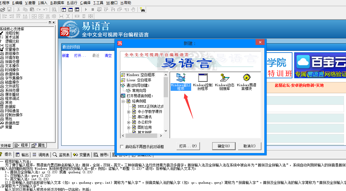Click the first window layout toolbar icon
Screen dimensions: 346x191
pyautogui.click(x=64, y=9)
